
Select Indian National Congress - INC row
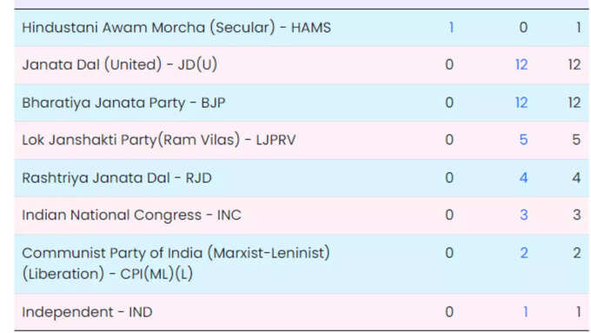(x=302, y=215)
